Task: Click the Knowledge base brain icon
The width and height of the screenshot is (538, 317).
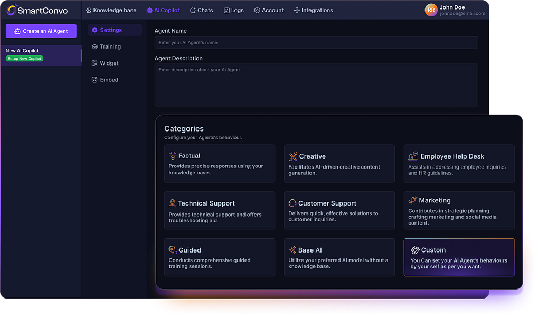Action: click(x=89, y=11)
